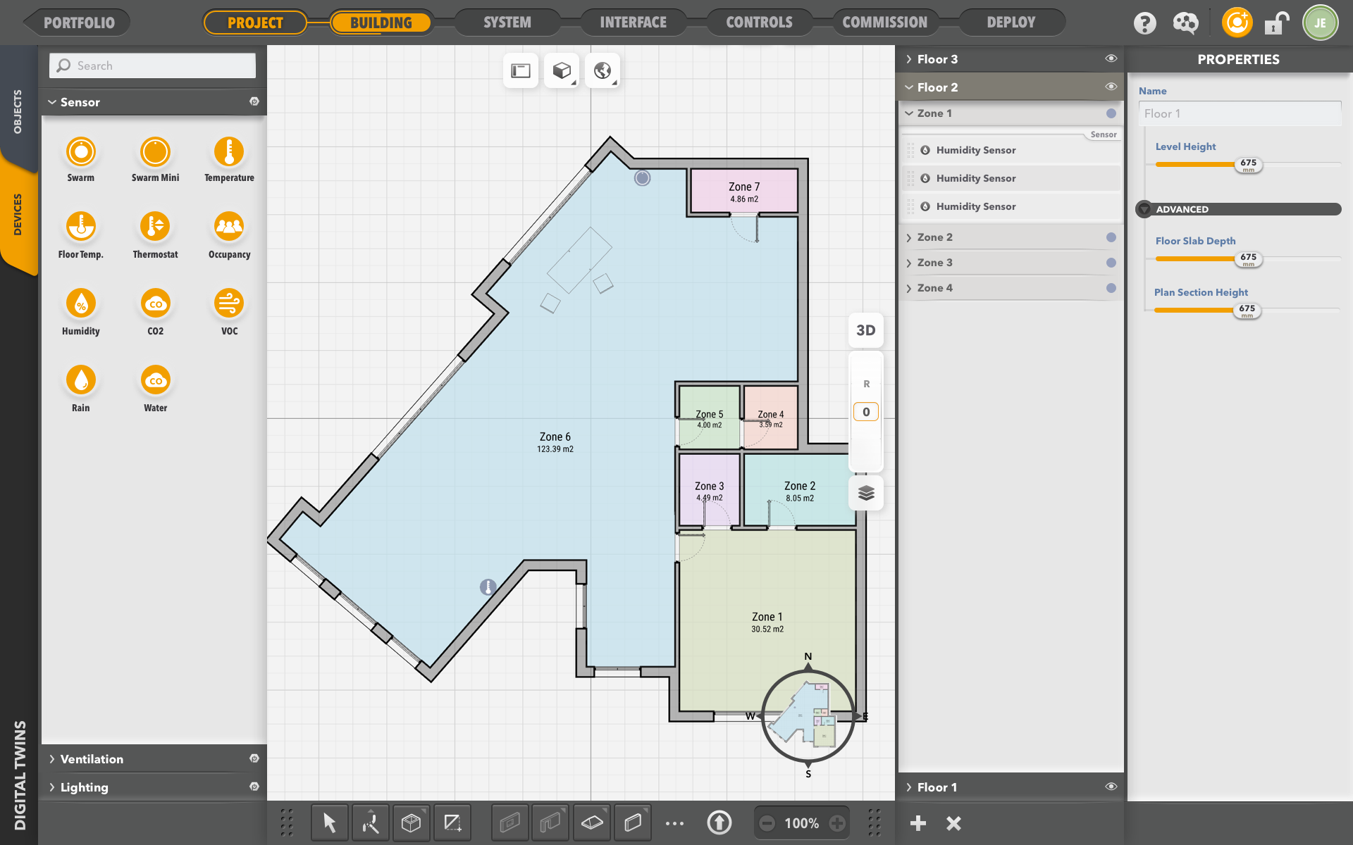Pick the Thermostat device icon
Screen dimensions: 1353x845
click(155, 227)
